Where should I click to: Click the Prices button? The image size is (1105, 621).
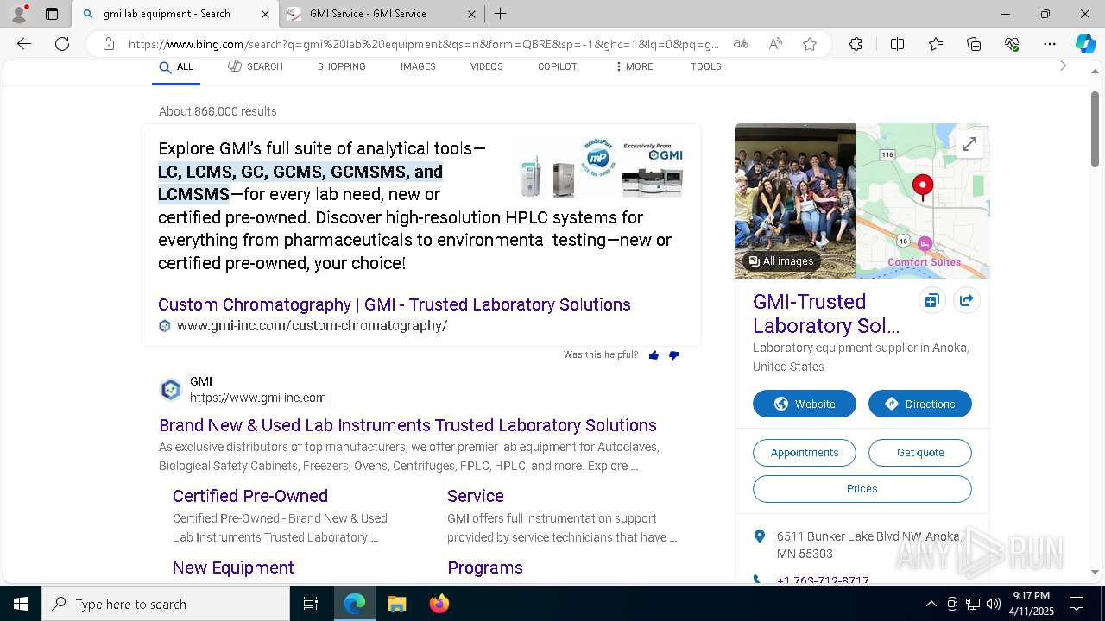(862, 489)
